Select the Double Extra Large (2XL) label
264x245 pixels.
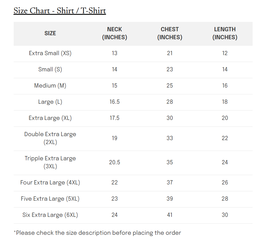(x=50, y=138)
